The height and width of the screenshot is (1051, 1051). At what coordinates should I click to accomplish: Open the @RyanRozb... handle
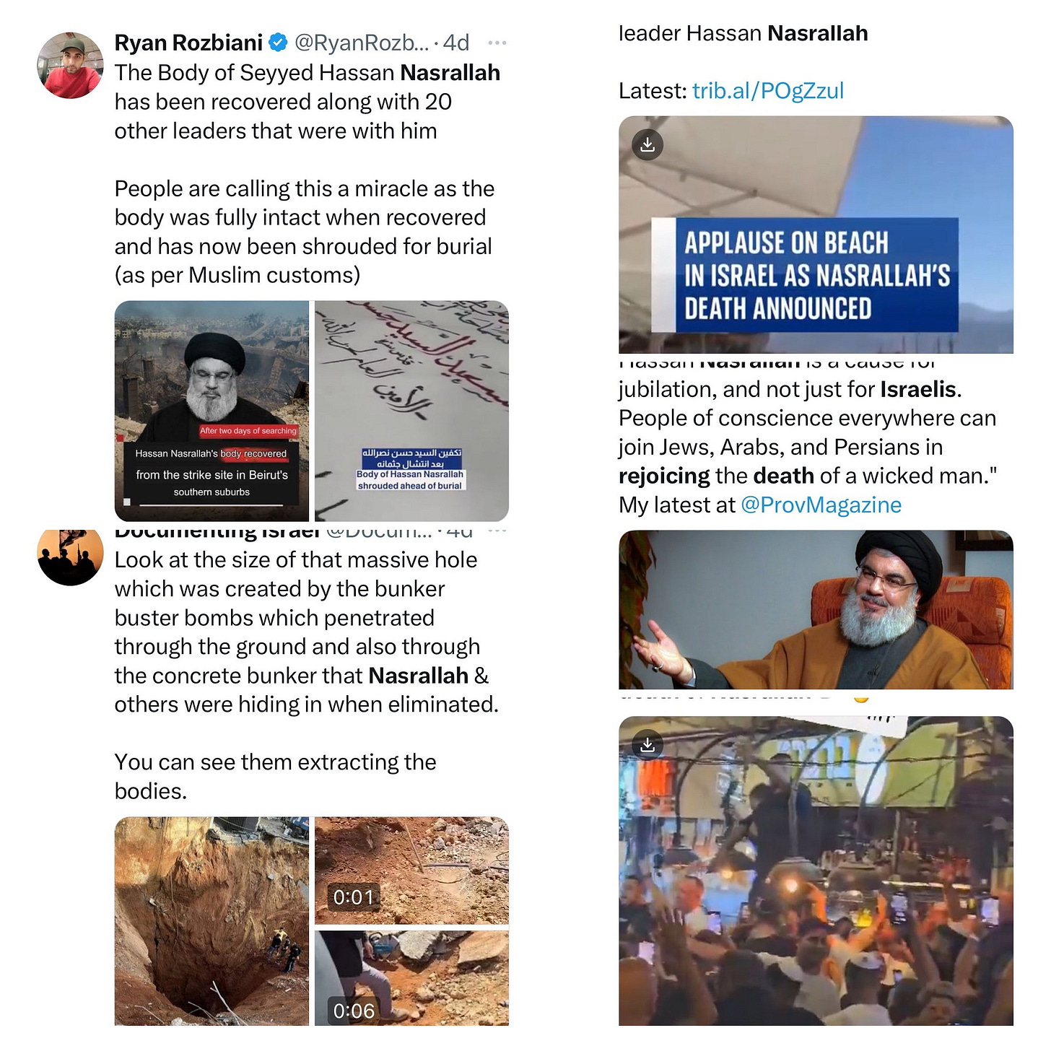362,43
